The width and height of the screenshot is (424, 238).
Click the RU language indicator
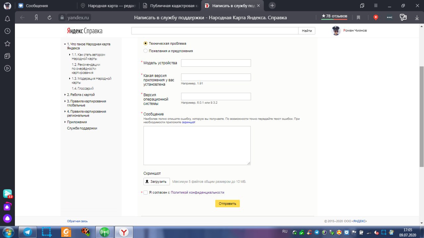coord(285,231)
